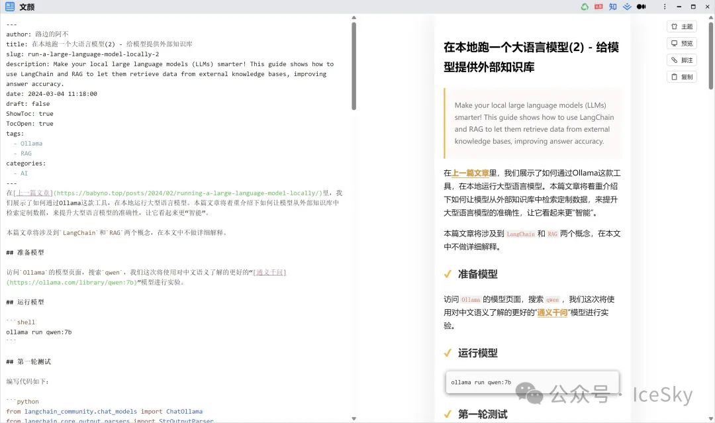Open the 上一篇文章 link in preview
The image size is (715, 423).
470,173
